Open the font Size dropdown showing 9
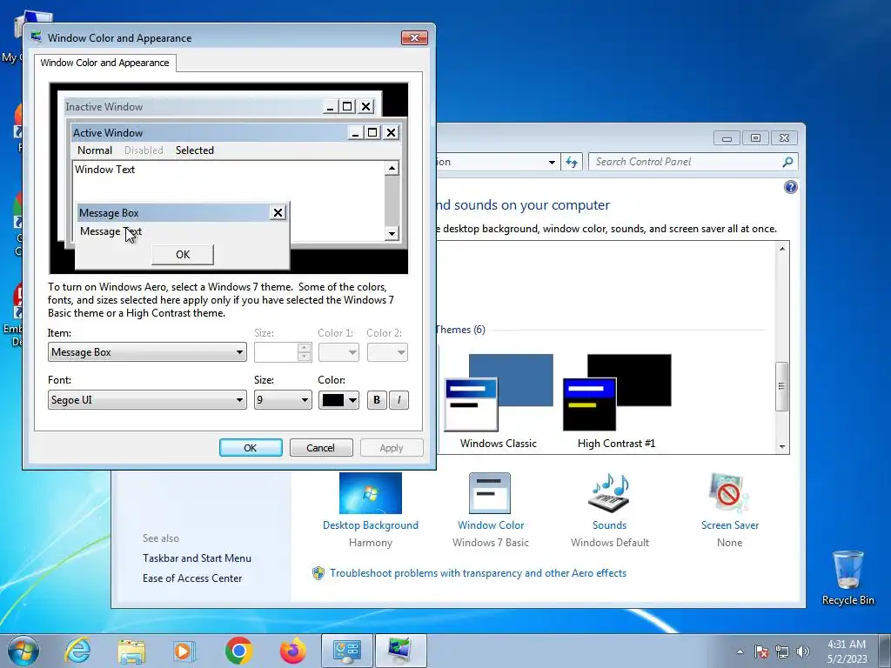The height and width of the screenshot is (668, 891). click(x=283, y=400)
